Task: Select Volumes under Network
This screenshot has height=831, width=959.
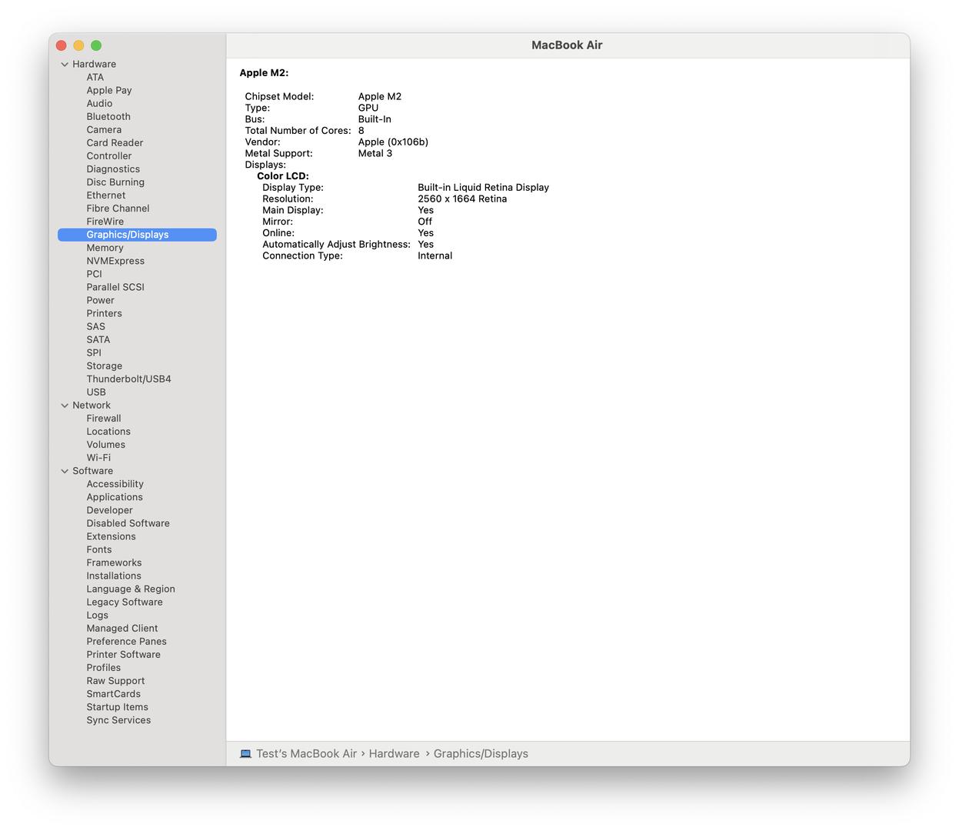Action: (x=105, y=445)
